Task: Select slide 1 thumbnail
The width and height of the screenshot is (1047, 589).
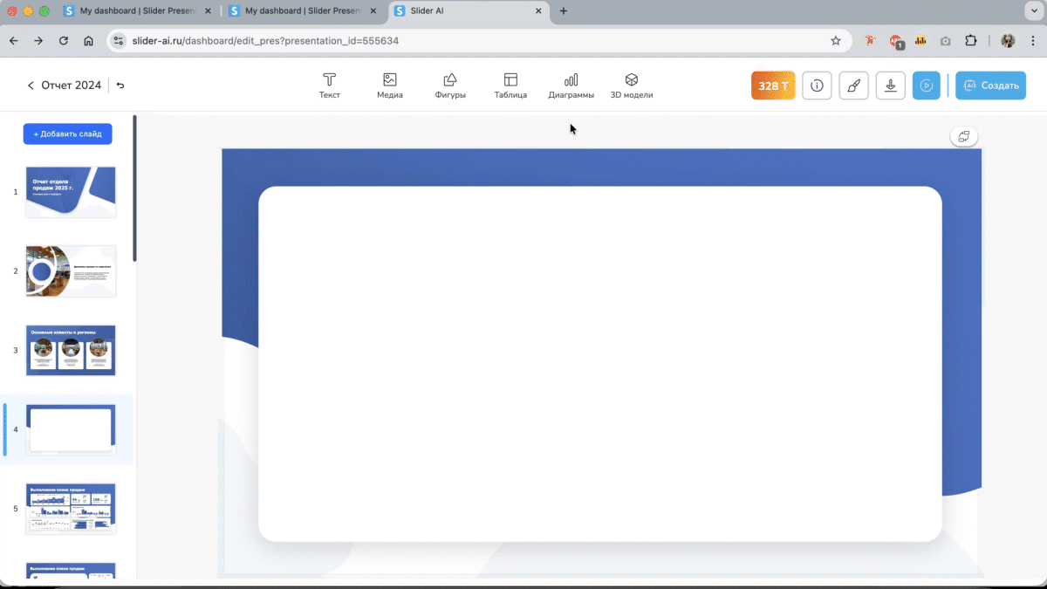Action: pos(71,192)
